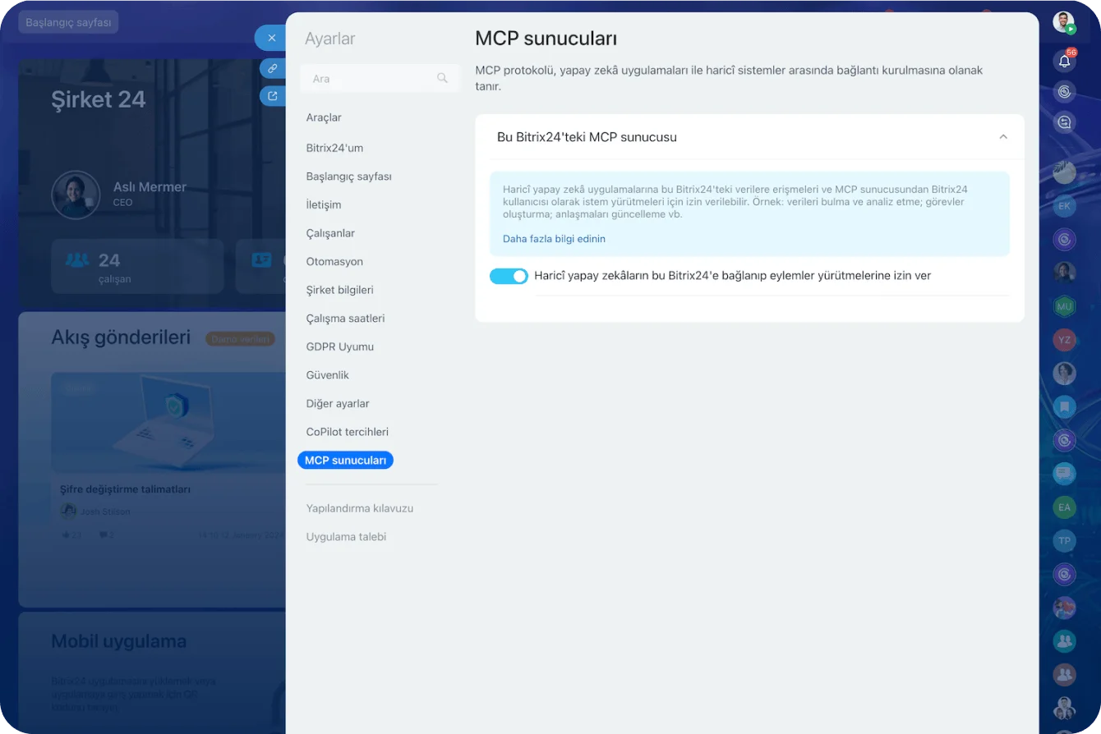Open CoPilot icon just below the notifications bell
Screen dimensions: 1101x734
(x=1065, y=92)
